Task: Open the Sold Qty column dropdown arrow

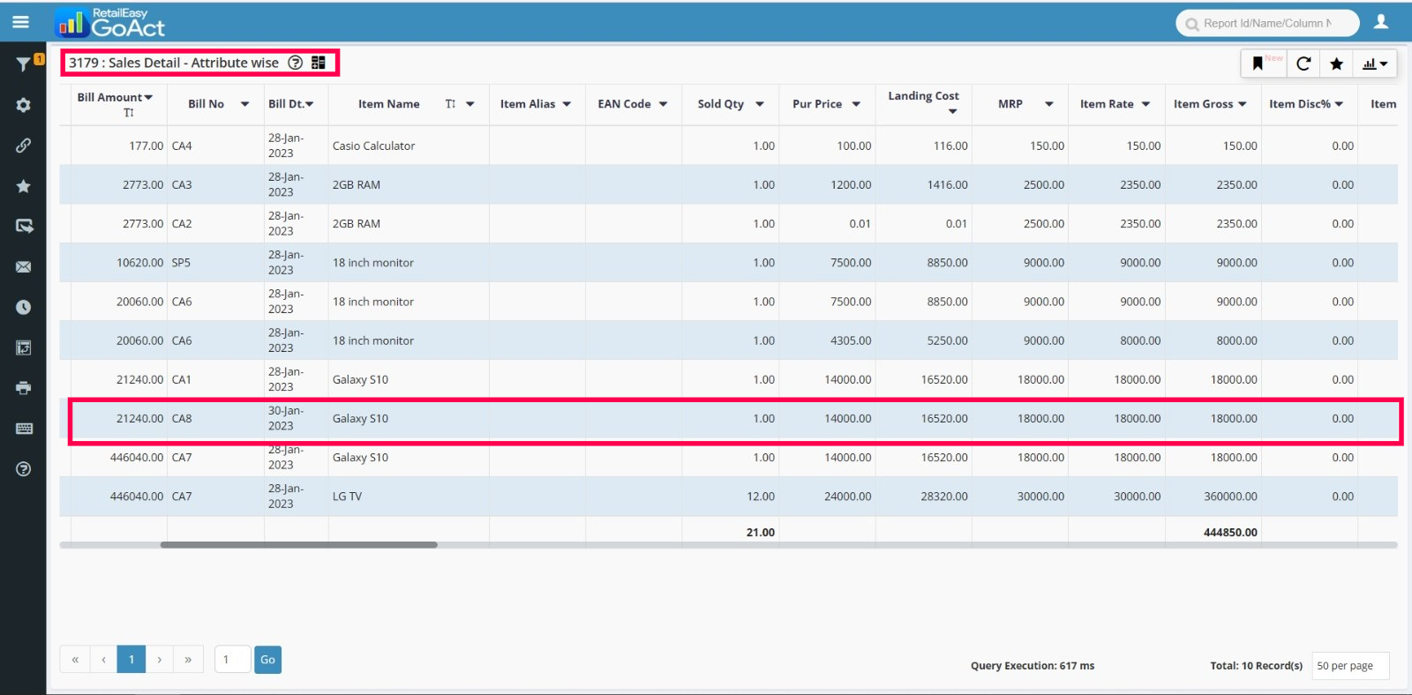Action: click(x=759, y=104)
